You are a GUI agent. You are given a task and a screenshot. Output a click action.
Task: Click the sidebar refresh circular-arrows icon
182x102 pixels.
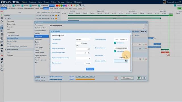click(x=2, y=22)
